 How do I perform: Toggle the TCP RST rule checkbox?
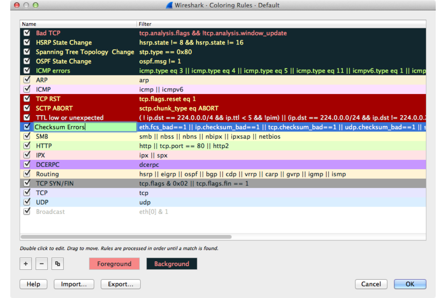pos(27,99)
